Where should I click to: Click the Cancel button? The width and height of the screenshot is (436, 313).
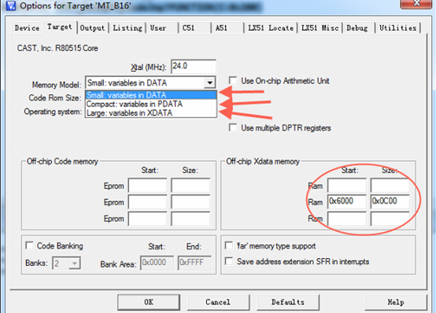point(218,302)
